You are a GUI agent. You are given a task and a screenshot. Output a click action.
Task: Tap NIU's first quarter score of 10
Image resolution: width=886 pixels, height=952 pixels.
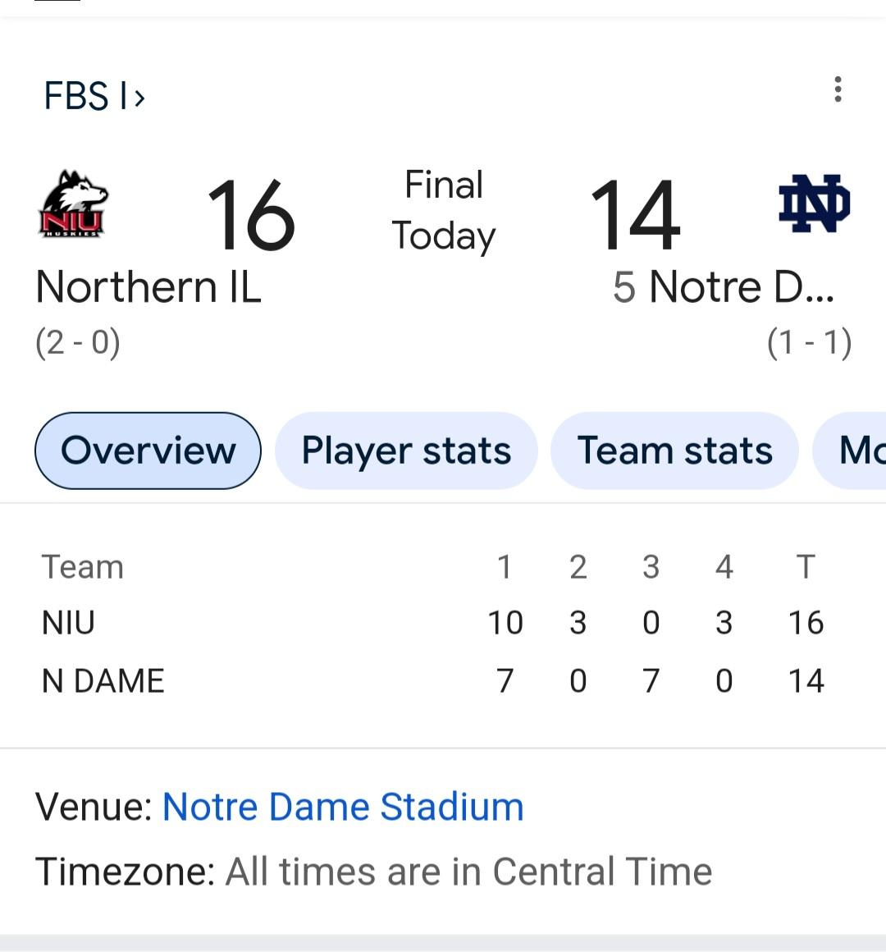[x=505, y=623]
